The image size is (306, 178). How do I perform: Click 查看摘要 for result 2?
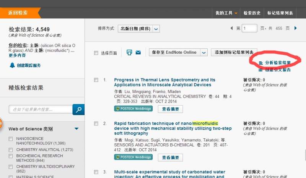(x=170, y=157)
